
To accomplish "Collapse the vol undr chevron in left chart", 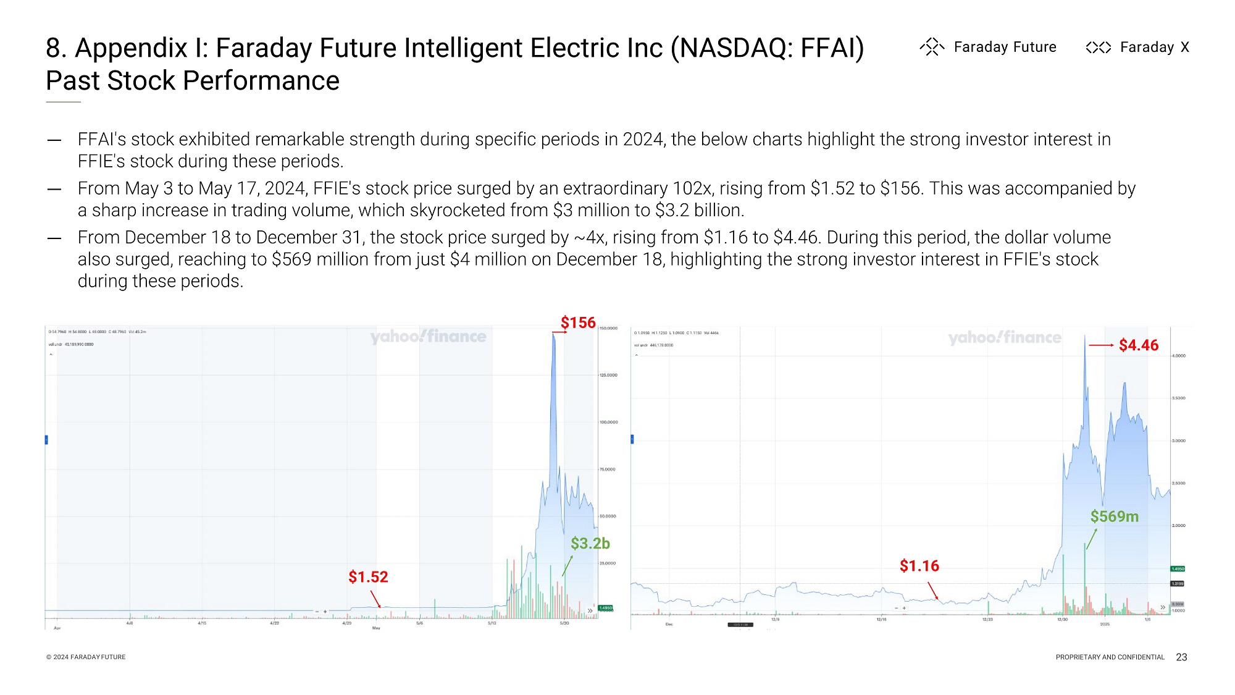I will coord(51,355).
